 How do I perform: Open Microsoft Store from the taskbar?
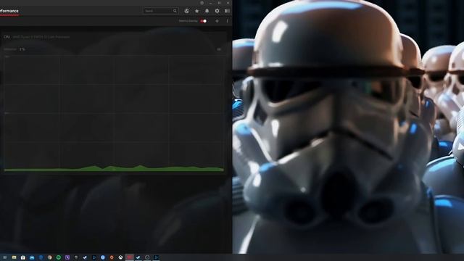click(22, 257)
